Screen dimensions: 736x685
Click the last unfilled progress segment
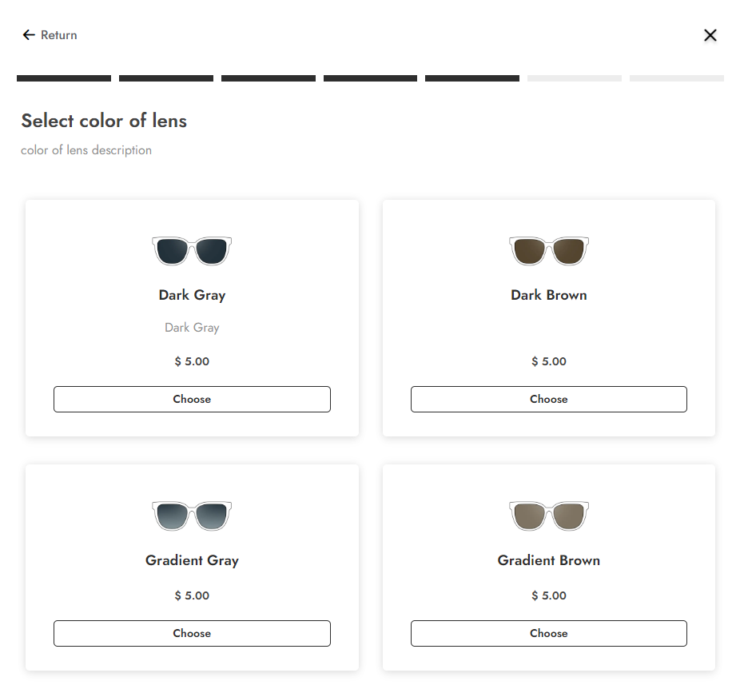677,78
